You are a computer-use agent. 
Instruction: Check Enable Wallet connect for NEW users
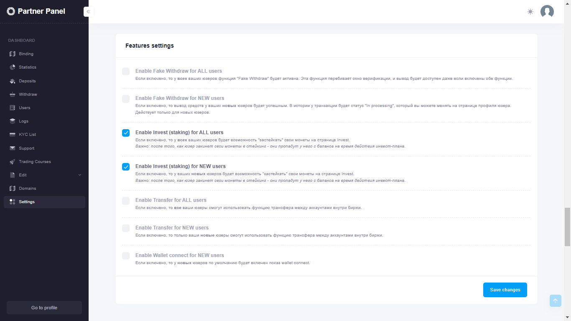pyautogui.click(x=126, y=256)
